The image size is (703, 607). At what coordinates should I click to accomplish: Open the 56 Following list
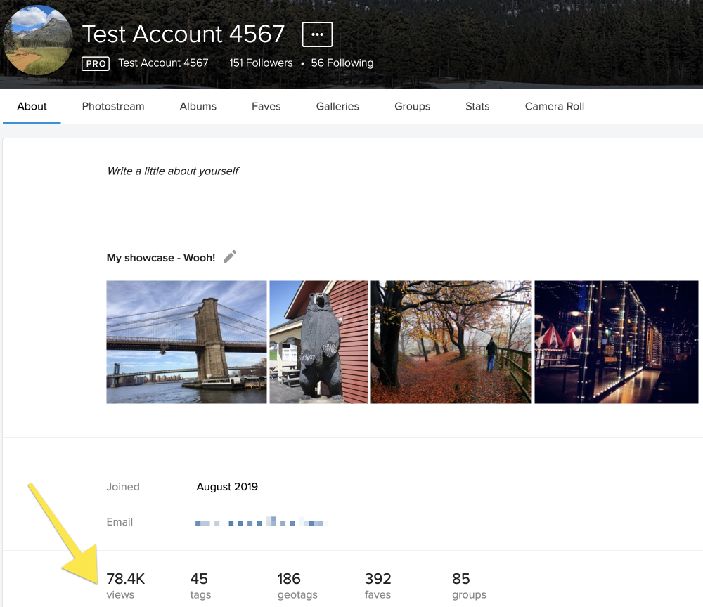tap(342, 63)
